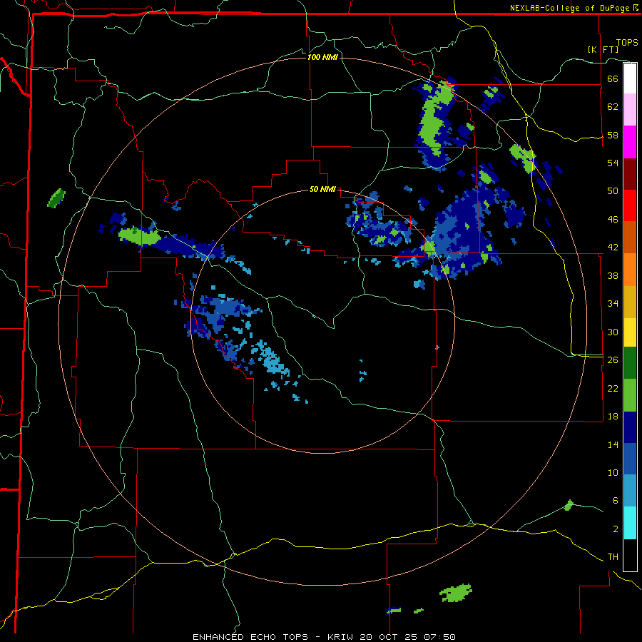Click the 54 value on the legend

(613, 163)
